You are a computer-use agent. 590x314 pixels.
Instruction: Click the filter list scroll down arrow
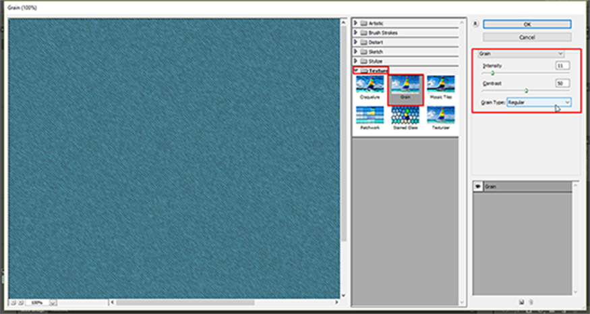tap(462, 302)
